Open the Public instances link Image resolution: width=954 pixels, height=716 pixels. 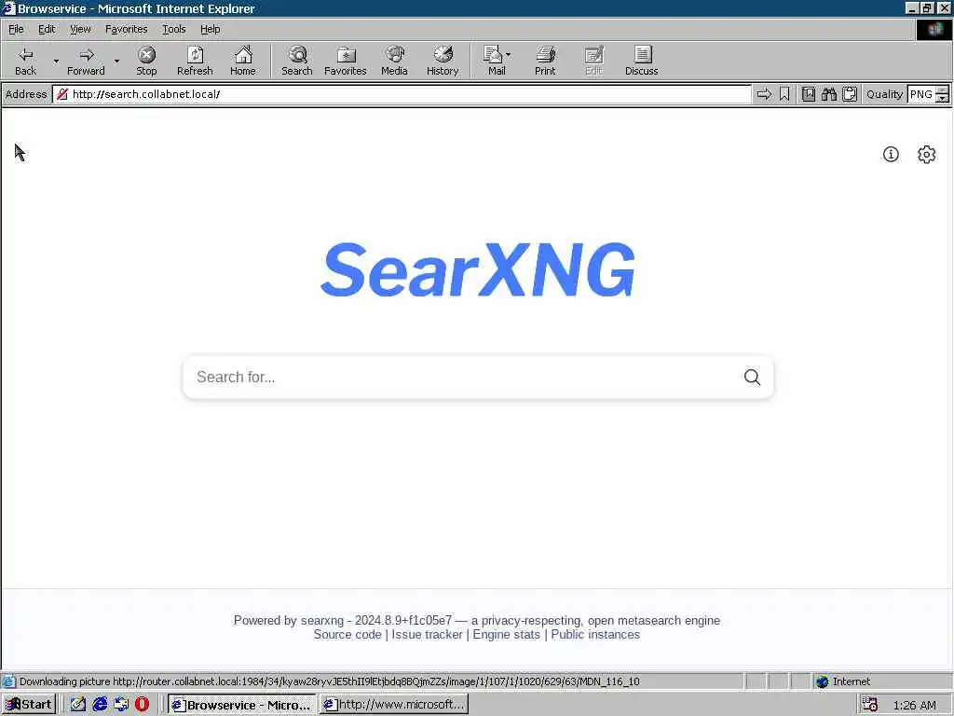pyautogui.click(x=595, y=634)
